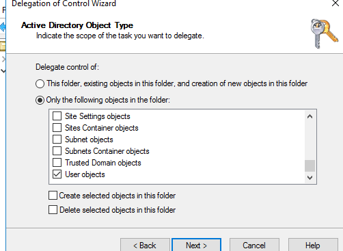Click the 'Subnets Container objects' list label
The image size is (343, 251).
click(x=107, y=151)
